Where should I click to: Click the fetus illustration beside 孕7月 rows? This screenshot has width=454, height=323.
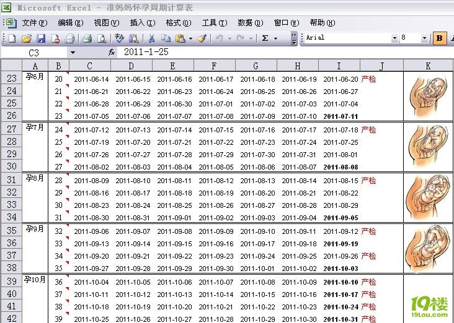tap(428, 147)
